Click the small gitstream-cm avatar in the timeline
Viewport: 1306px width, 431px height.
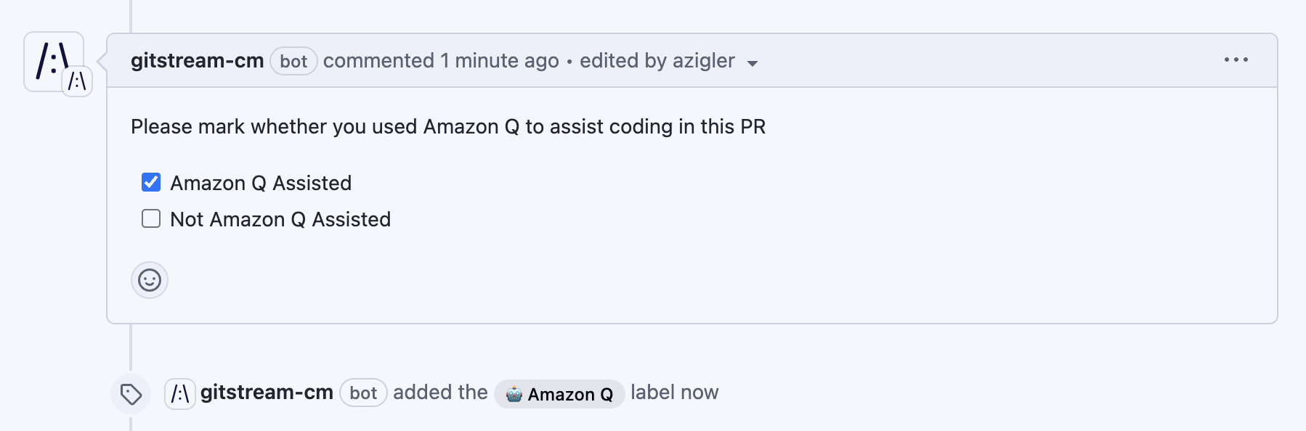click(179, 393)
